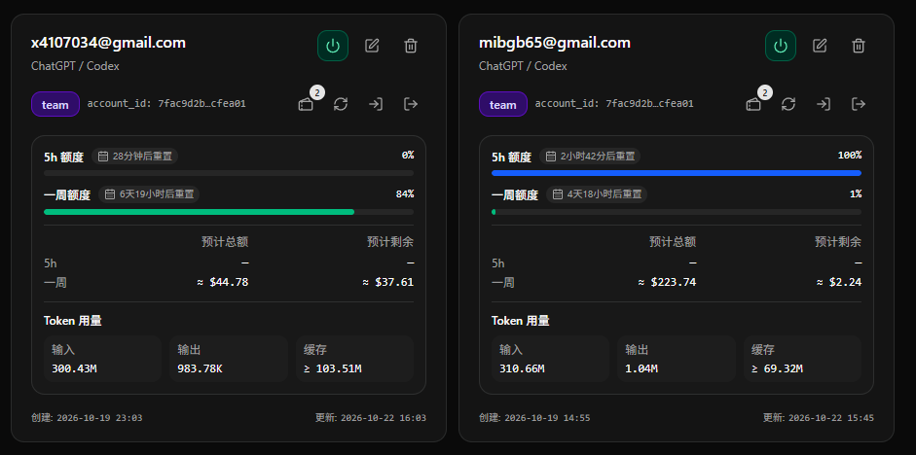Screen dimensions: 916x455
Task: Click account_id text on x4107034 card
Action: coord(166,104)
